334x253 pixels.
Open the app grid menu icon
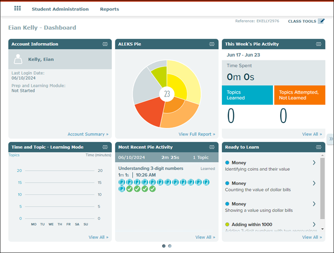18,9
